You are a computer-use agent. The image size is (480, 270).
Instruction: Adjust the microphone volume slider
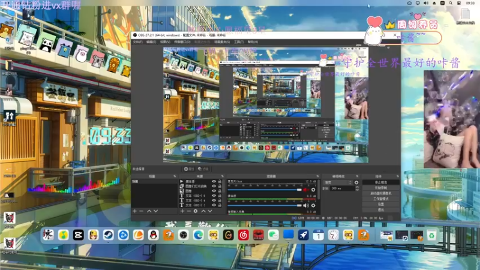coord(265,190)
